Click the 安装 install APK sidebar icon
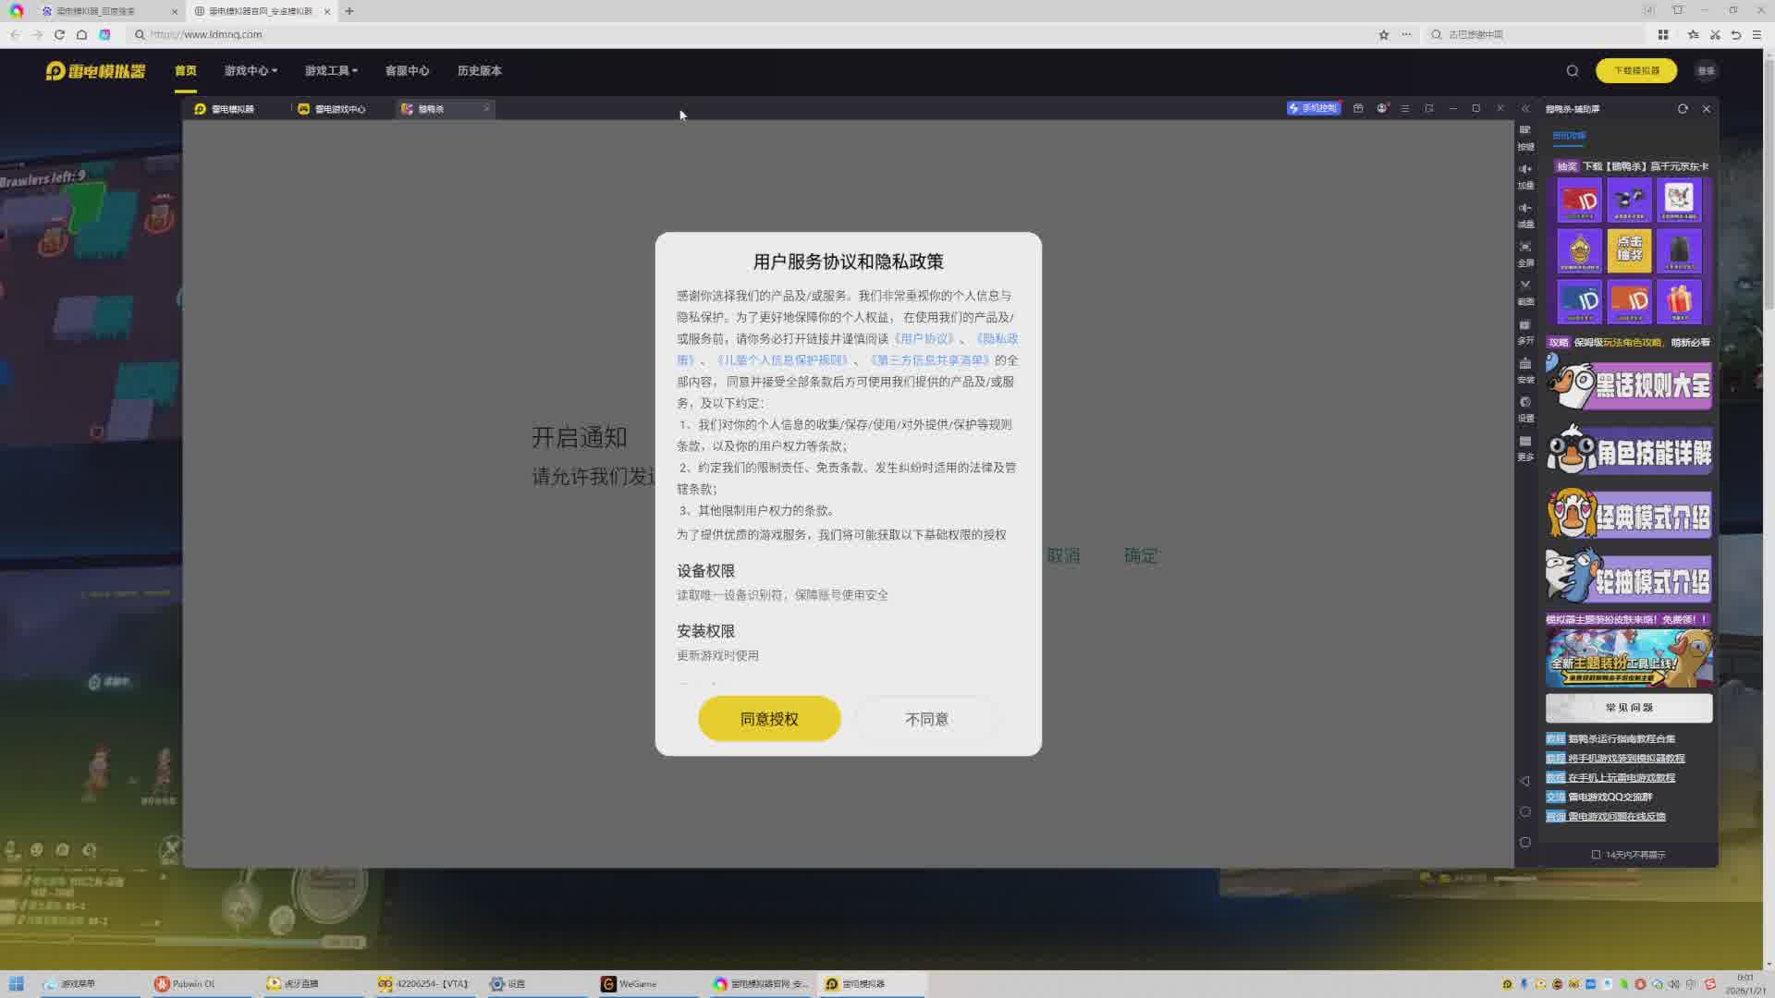 [x=1525, y=370]
